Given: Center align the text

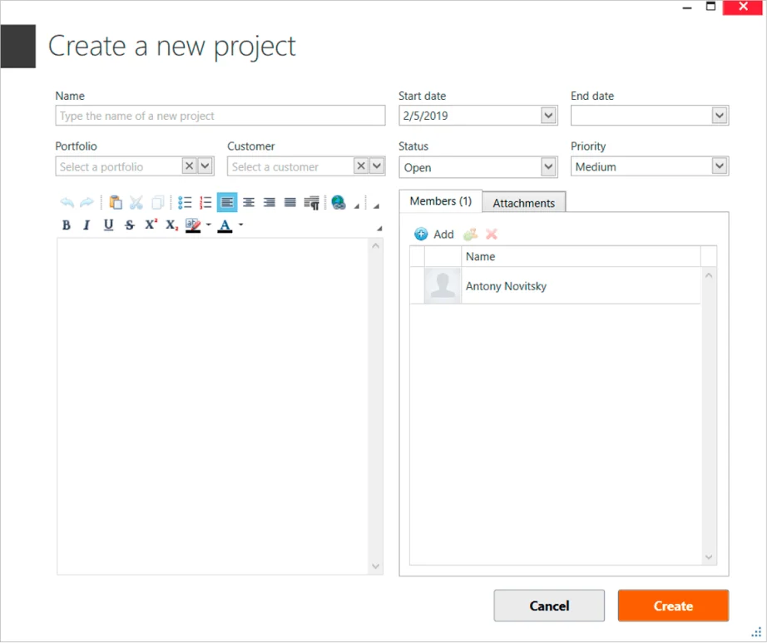Looking at the screenshot, I should point(249,202).
